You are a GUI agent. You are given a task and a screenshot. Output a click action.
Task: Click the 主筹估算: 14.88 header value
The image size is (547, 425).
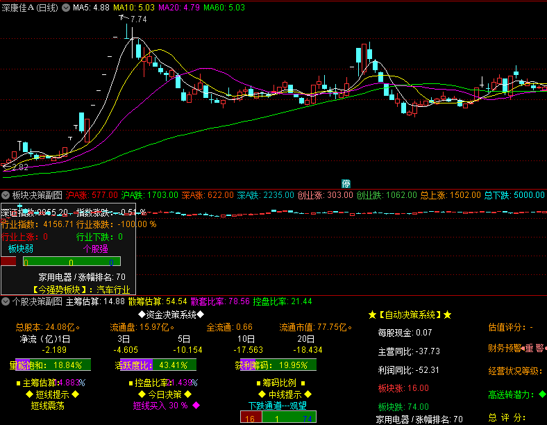point(95,301)
